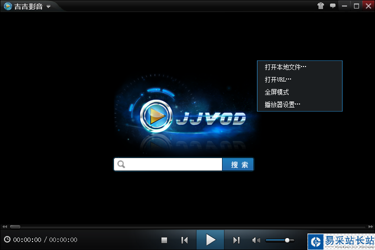Skip to previous track button

[184, 240]
